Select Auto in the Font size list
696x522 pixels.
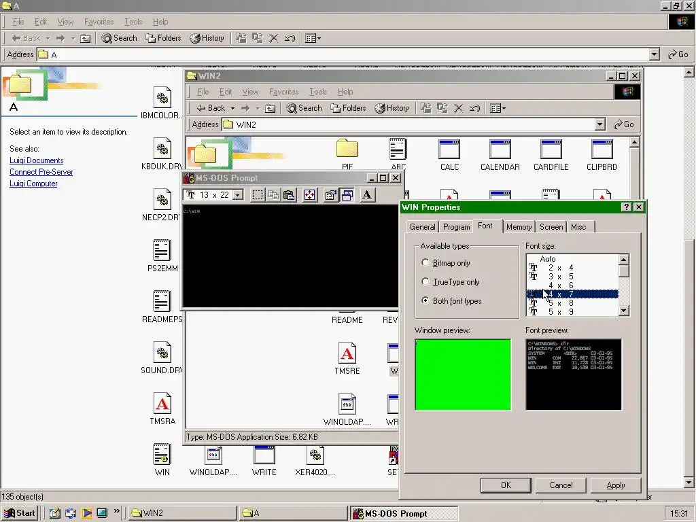click(572, 259)
